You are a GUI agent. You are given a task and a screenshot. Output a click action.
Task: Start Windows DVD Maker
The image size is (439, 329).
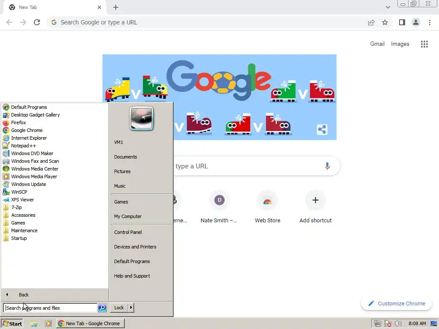click(x=32, y=153)
